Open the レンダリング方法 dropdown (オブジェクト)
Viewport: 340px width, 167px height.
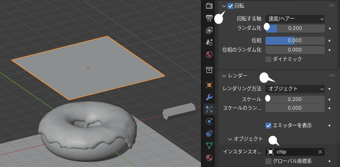(x=295, y=89)
